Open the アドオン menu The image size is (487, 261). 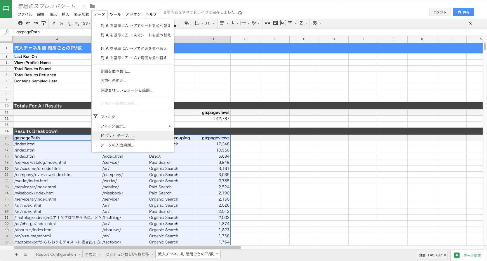[x=133, y=14]
